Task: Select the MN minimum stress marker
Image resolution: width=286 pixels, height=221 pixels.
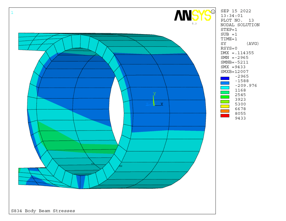Action: 121,166
